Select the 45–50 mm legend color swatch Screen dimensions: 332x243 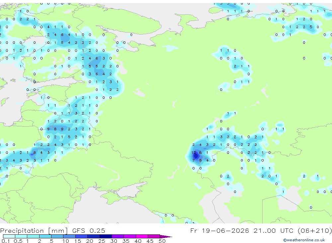pos(154,236)
